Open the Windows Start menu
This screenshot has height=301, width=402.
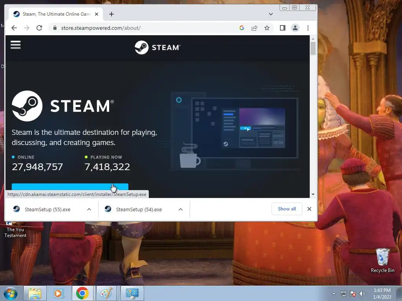[10, 293]
